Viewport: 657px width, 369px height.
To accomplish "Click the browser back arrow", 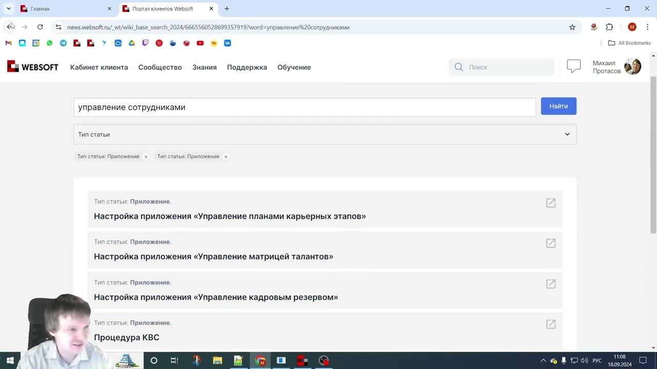I will click(x=10, y=27).
